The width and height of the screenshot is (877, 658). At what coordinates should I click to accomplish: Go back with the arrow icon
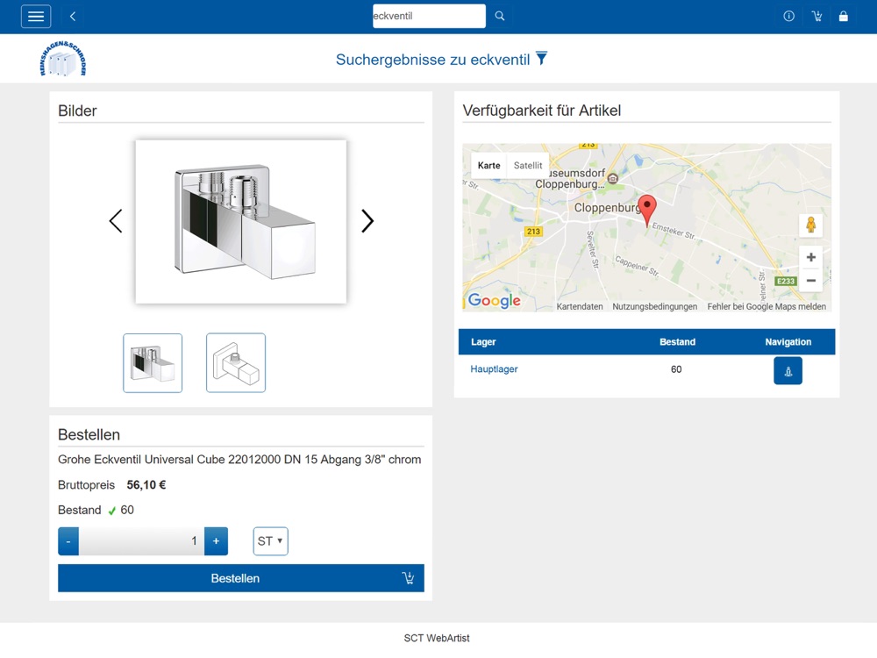73,16
